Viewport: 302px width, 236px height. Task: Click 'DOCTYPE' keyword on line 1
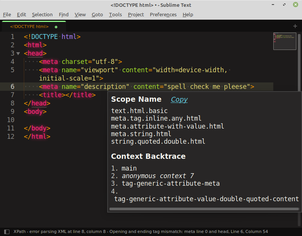[x=45, y=37]
